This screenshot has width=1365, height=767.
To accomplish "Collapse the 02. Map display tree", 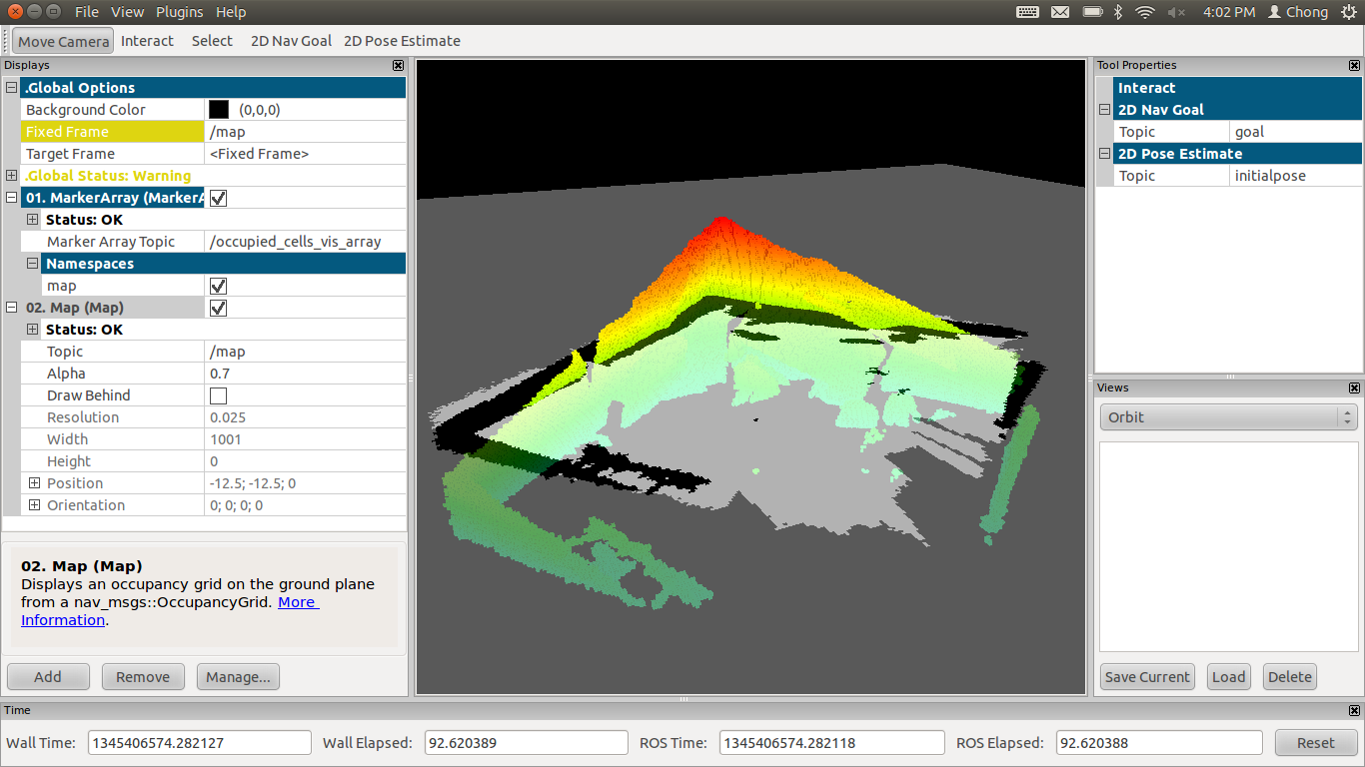I will [11, 308].
